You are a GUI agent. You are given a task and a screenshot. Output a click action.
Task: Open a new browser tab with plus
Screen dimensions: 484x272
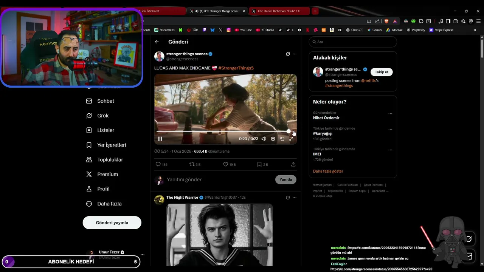point(315,11)
